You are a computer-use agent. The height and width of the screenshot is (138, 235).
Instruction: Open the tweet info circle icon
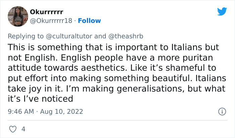pos(221,111)
